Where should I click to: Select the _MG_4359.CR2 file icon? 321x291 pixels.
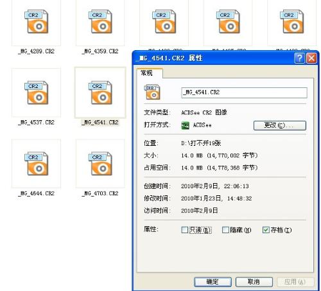click(x=100, y=21)
